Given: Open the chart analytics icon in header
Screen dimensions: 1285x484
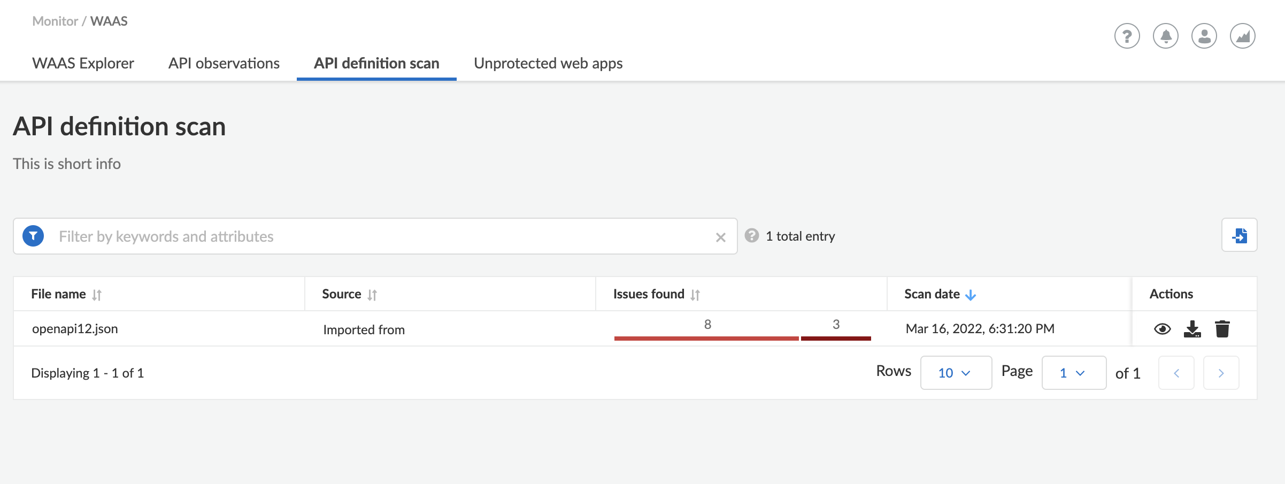Looking at the screenshot, I should coord(1243,36).
